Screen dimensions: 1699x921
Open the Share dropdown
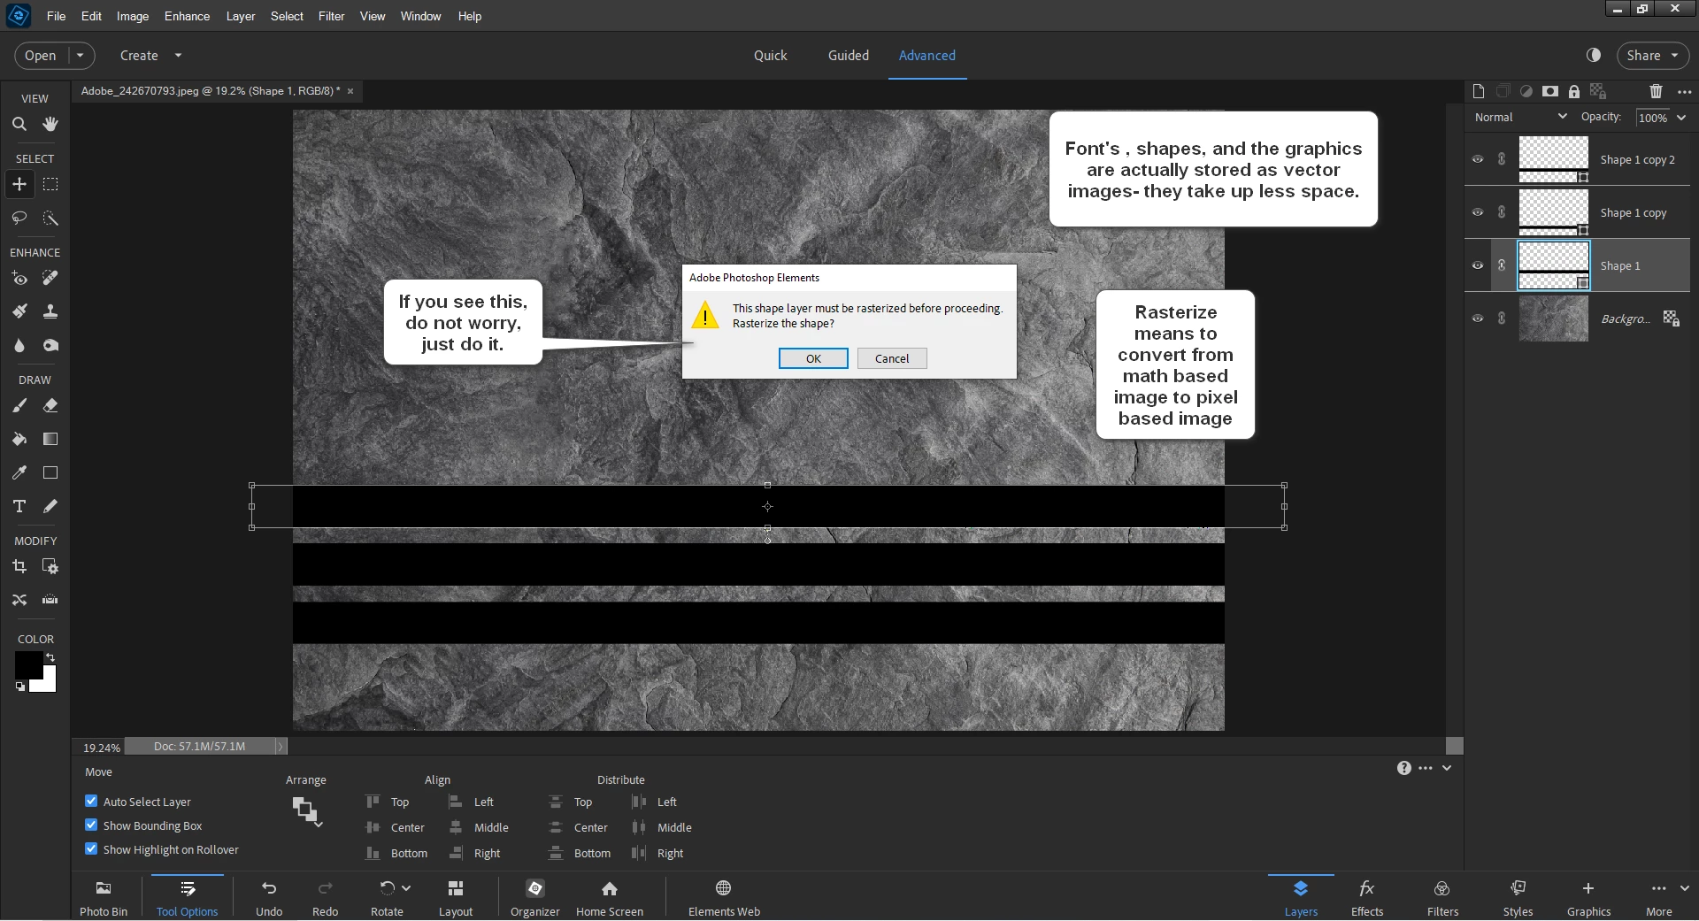(1652, 55)
